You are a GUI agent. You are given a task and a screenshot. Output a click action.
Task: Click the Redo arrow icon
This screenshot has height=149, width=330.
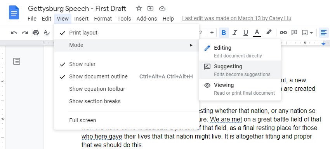click(x=25, y=33)
